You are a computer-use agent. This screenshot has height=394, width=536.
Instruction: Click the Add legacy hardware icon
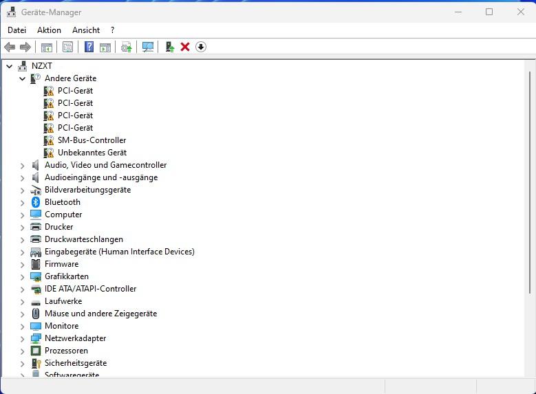[169, 47]
